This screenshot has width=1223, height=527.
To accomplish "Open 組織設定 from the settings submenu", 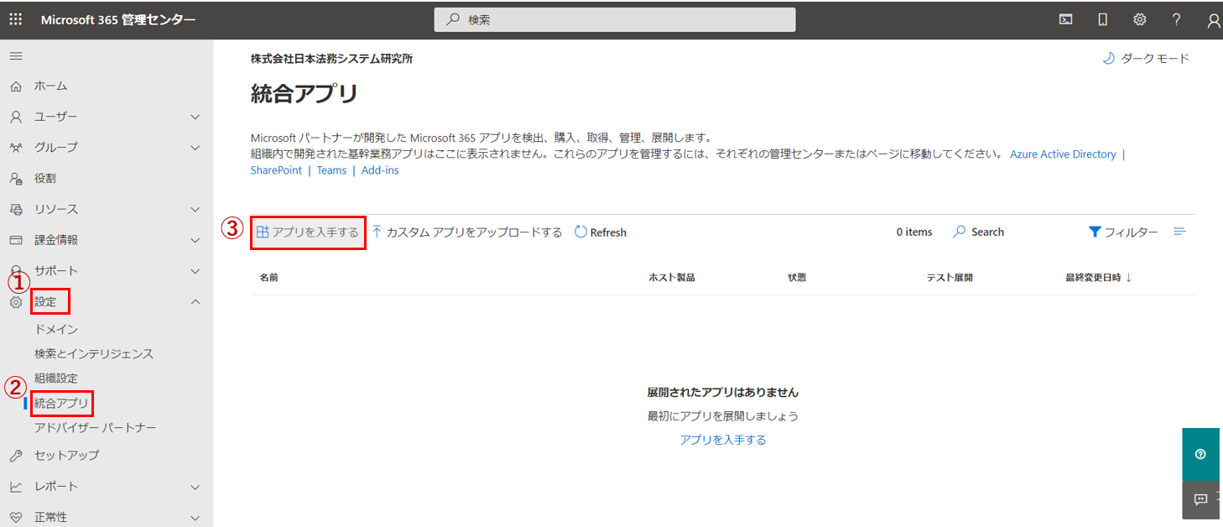I will tap(56, 378).
